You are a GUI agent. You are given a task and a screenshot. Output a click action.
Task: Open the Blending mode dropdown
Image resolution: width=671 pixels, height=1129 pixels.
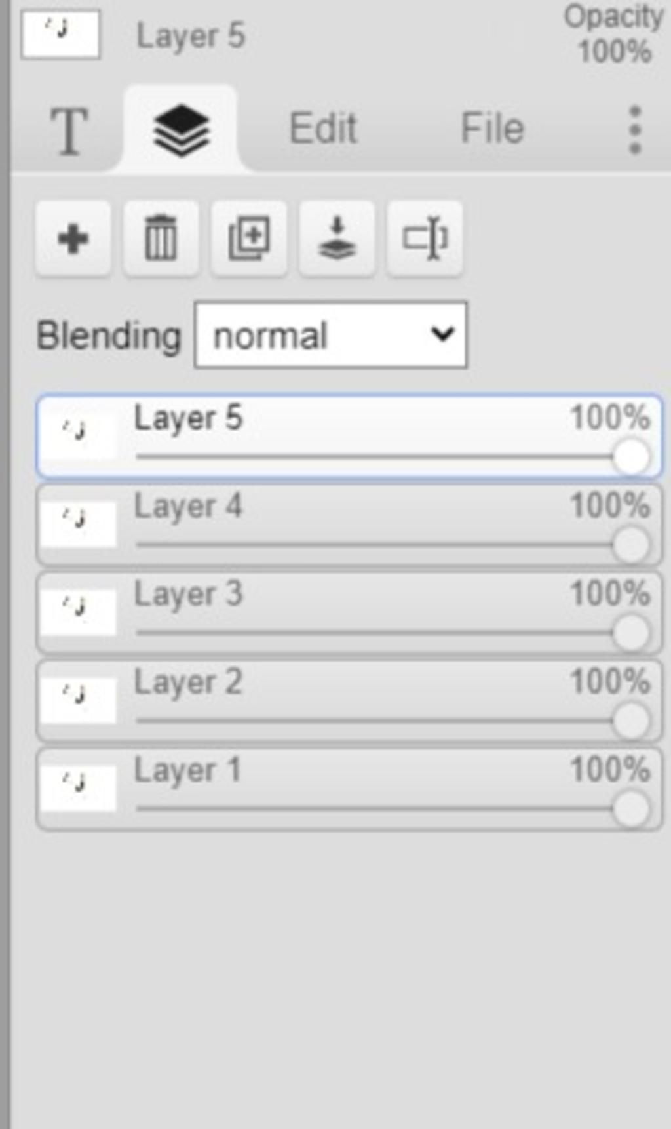331,334
